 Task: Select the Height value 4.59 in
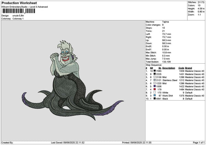(x=201, y=9)
